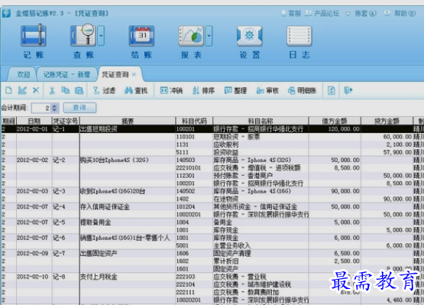Viewport: 424px width, 305px height.
Task: Click the 查询 query button
Action: pos(79,108)
